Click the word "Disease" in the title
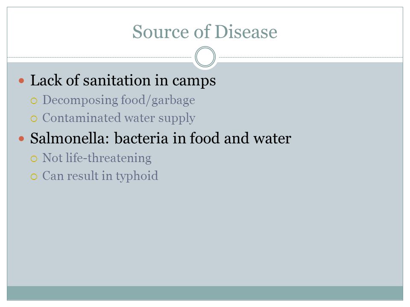Screen dimensions: 410x307 [x=246, y=32]
